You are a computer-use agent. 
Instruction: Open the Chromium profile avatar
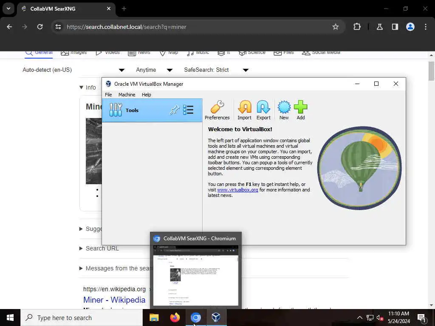coord(410,27)
